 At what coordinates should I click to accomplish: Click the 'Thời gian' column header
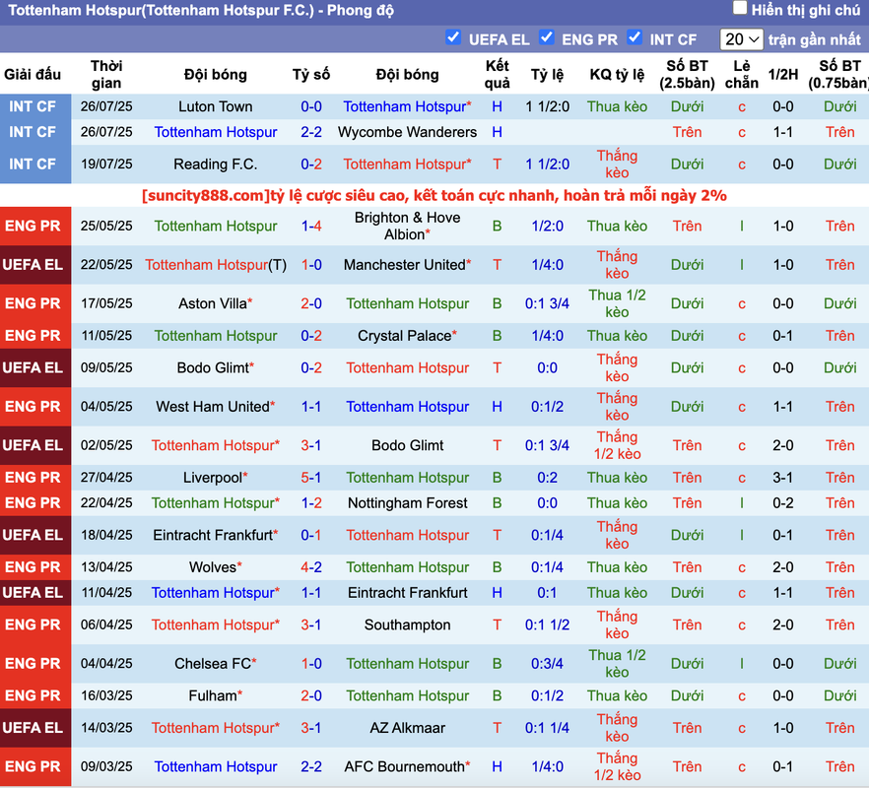(x=106, y=74)
